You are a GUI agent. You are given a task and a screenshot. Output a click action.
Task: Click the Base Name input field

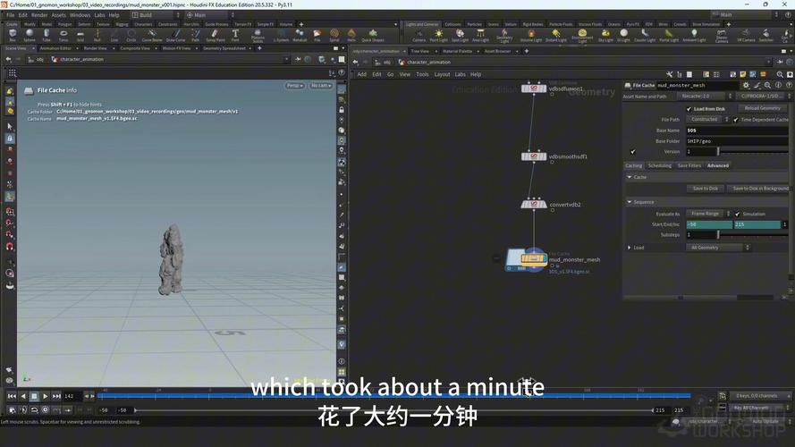point(737,131)
